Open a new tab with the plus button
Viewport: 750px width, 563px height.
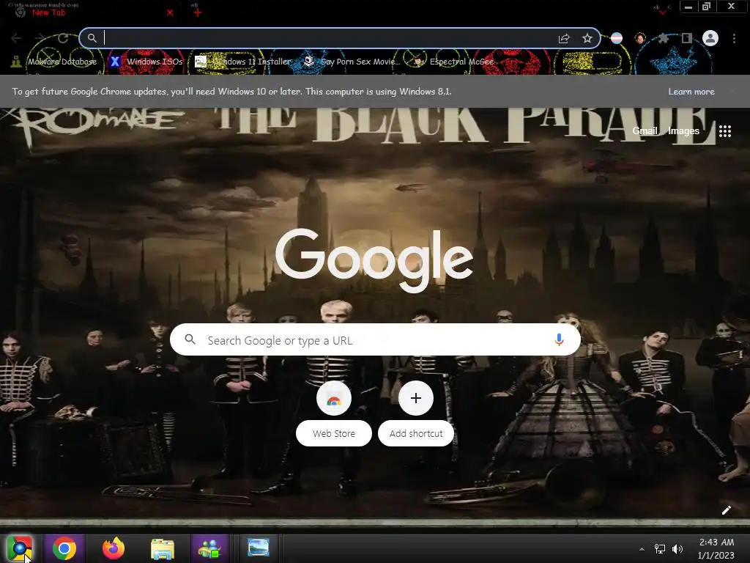click(x=198, y=13)
